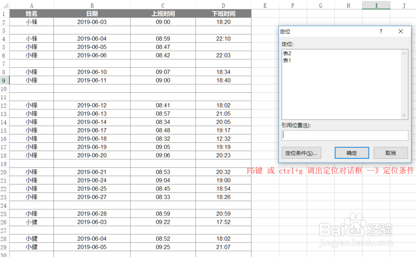Focus the 引用位置 input field
Image resolution: width=416 pixels, height=257 pixels.
click(345, 135)
